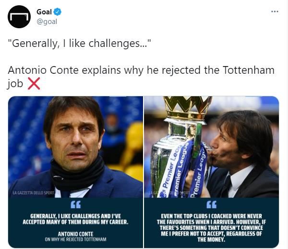Open the left photo of Conte wearing a scarf

tap(76, 144)
